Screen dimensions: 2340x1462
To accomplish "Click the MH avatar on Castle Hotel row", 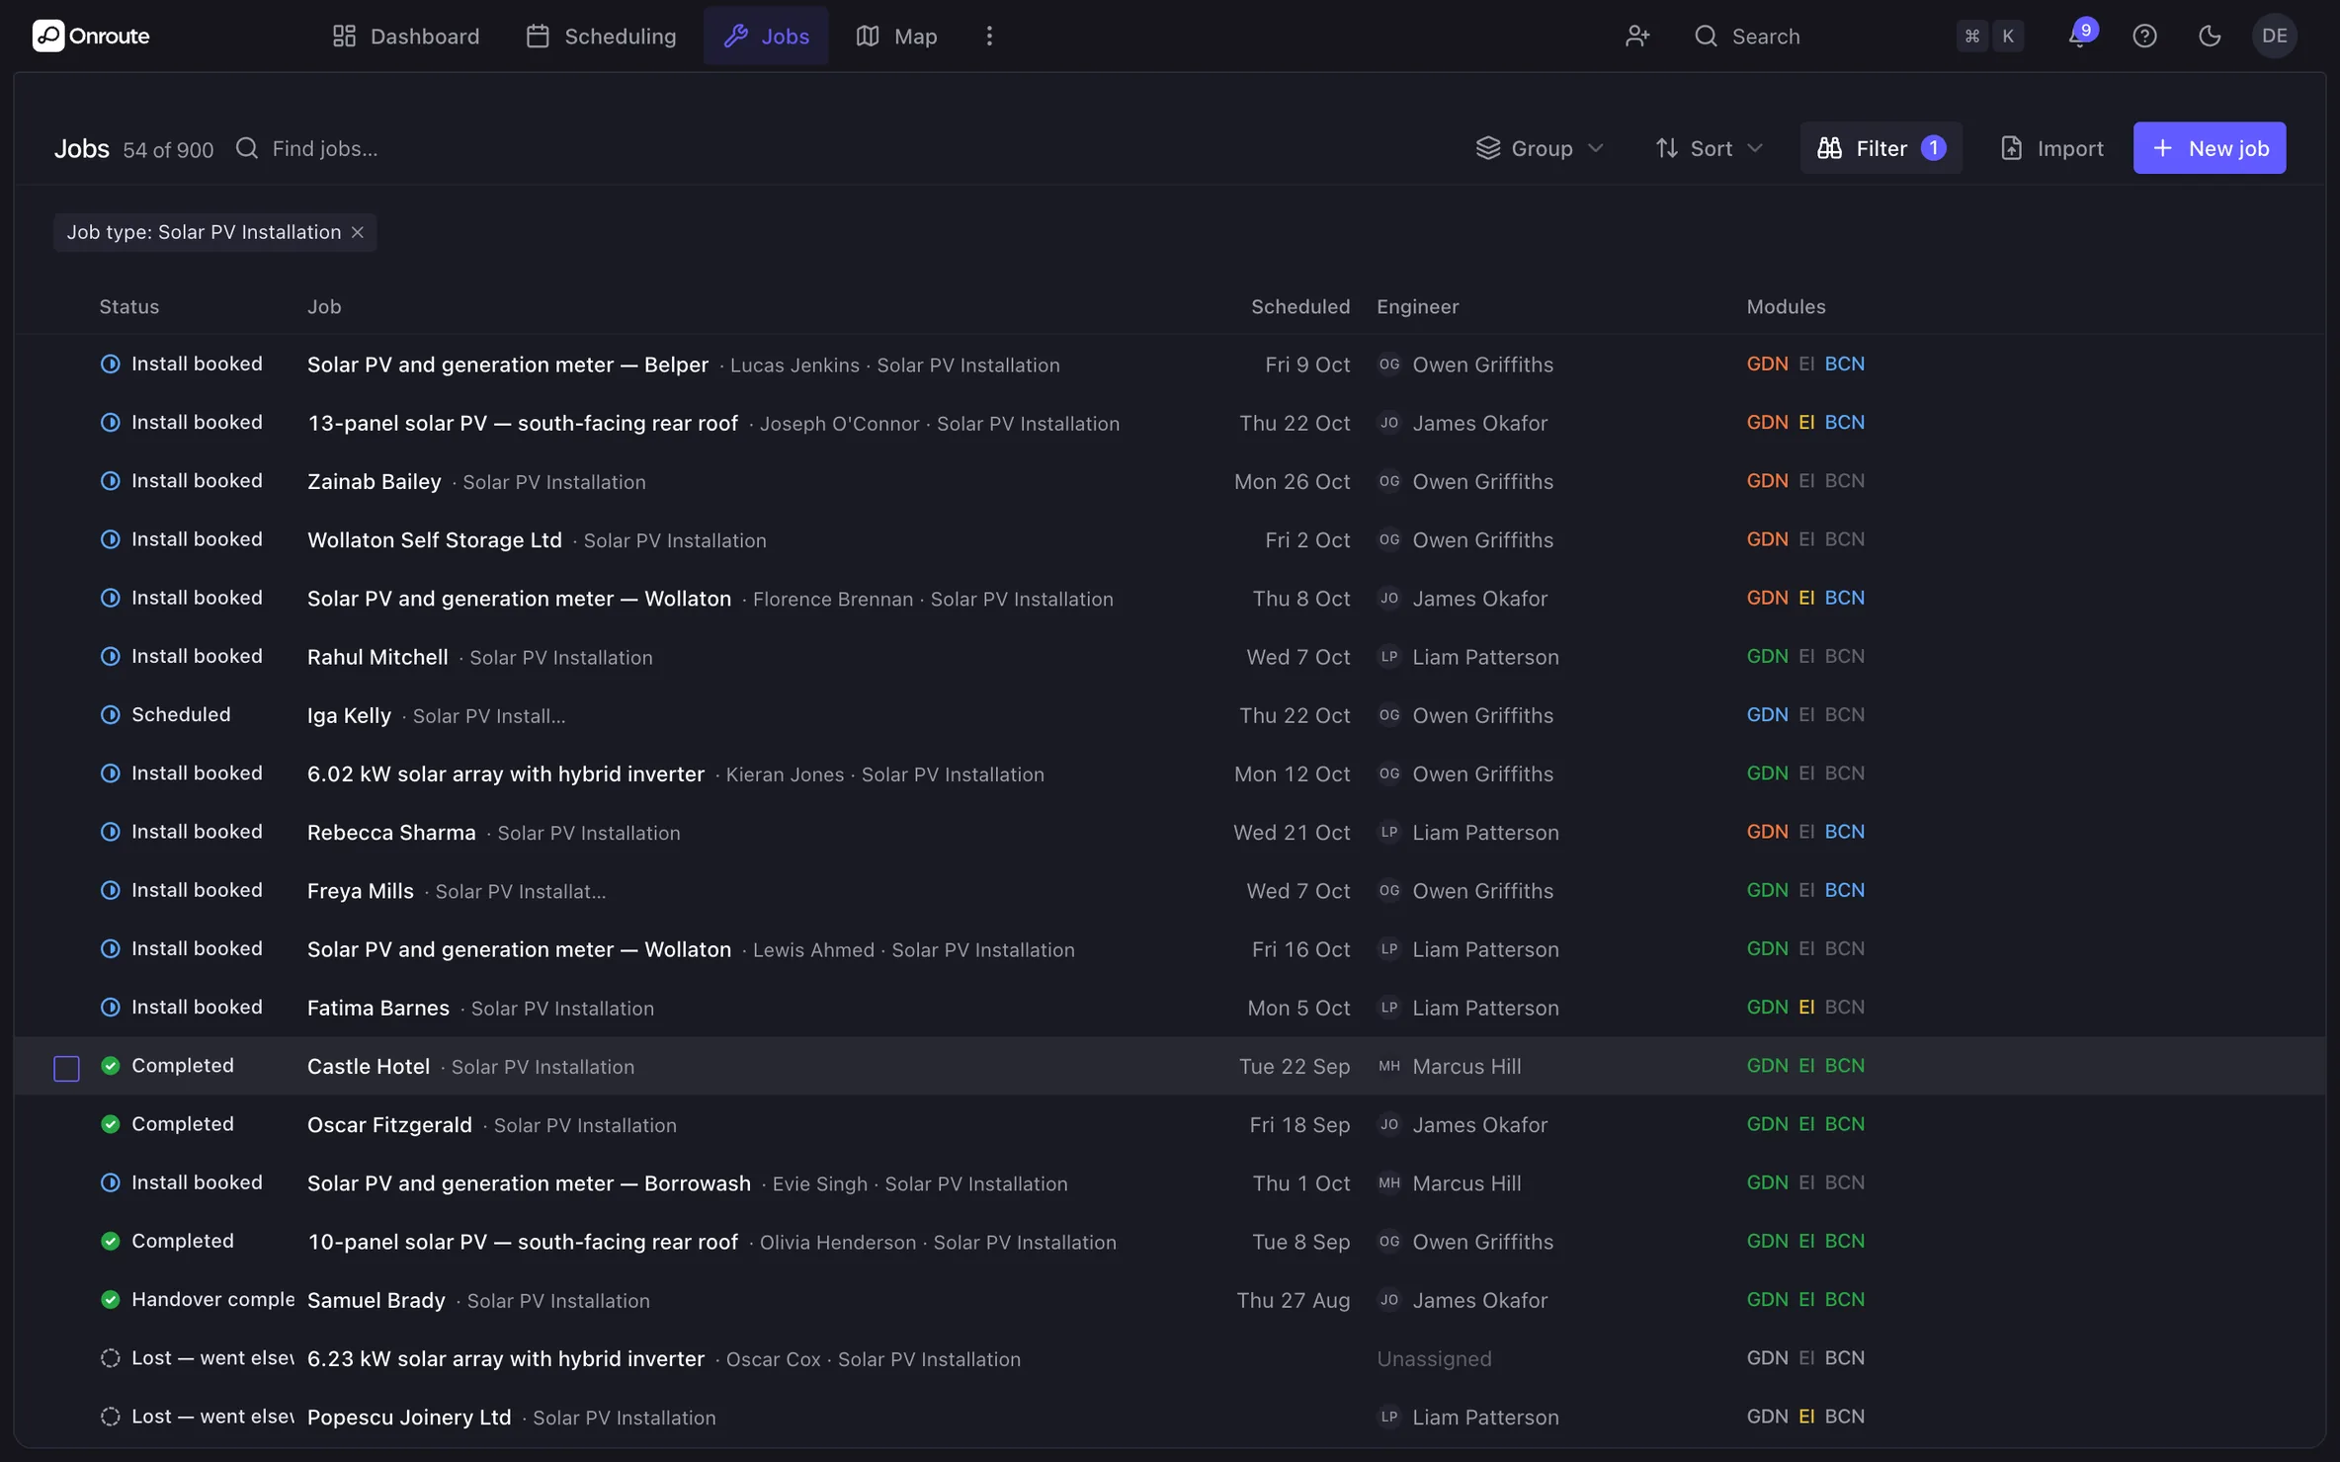I will click(x=1389, y=1066).
